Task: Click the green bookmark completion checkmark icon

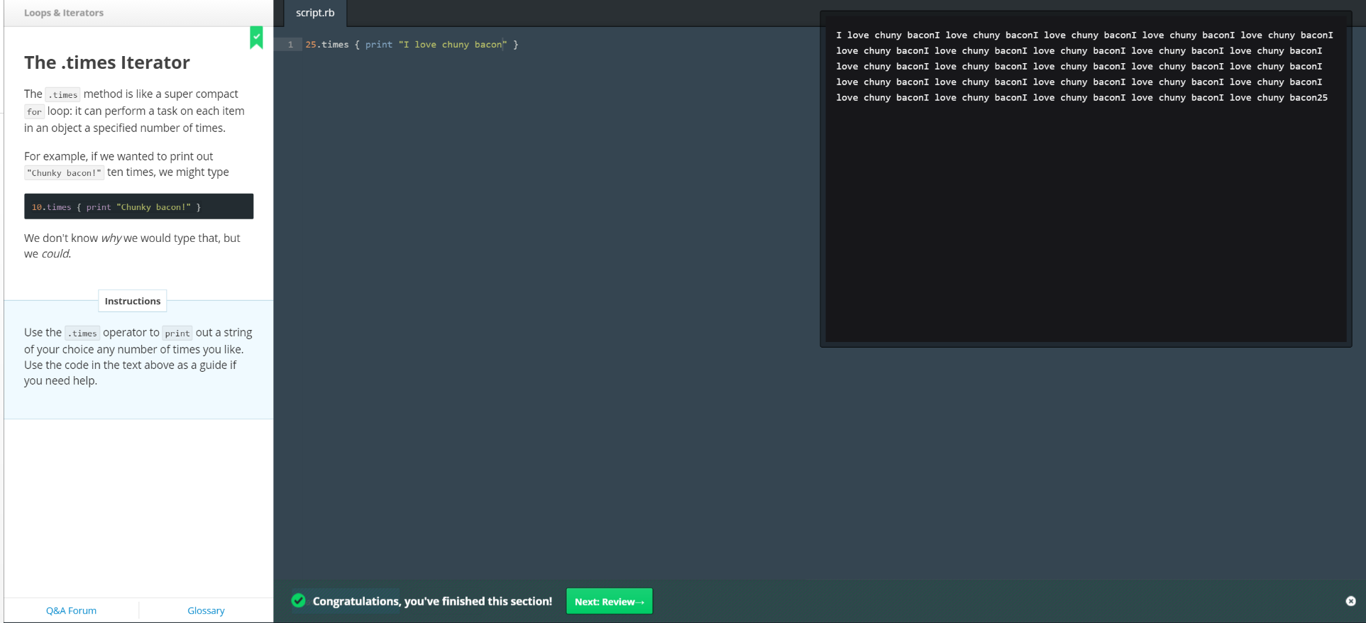Action: (x=256, y=37)
